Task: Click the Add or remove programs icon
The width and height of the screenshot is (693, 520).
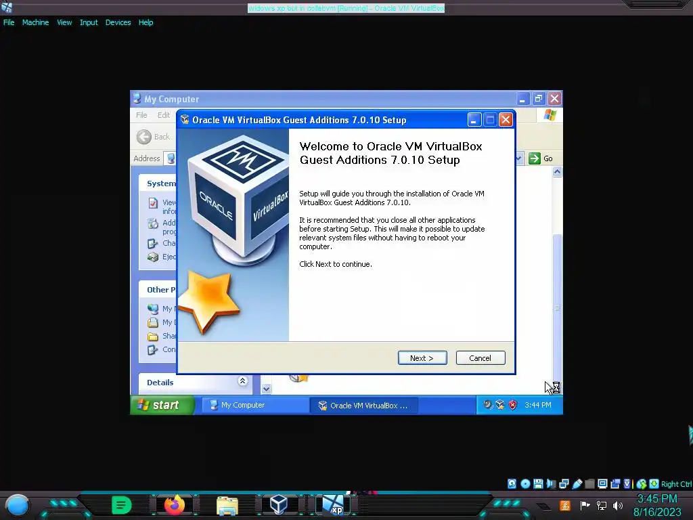Action: click(x=153, y=223)
